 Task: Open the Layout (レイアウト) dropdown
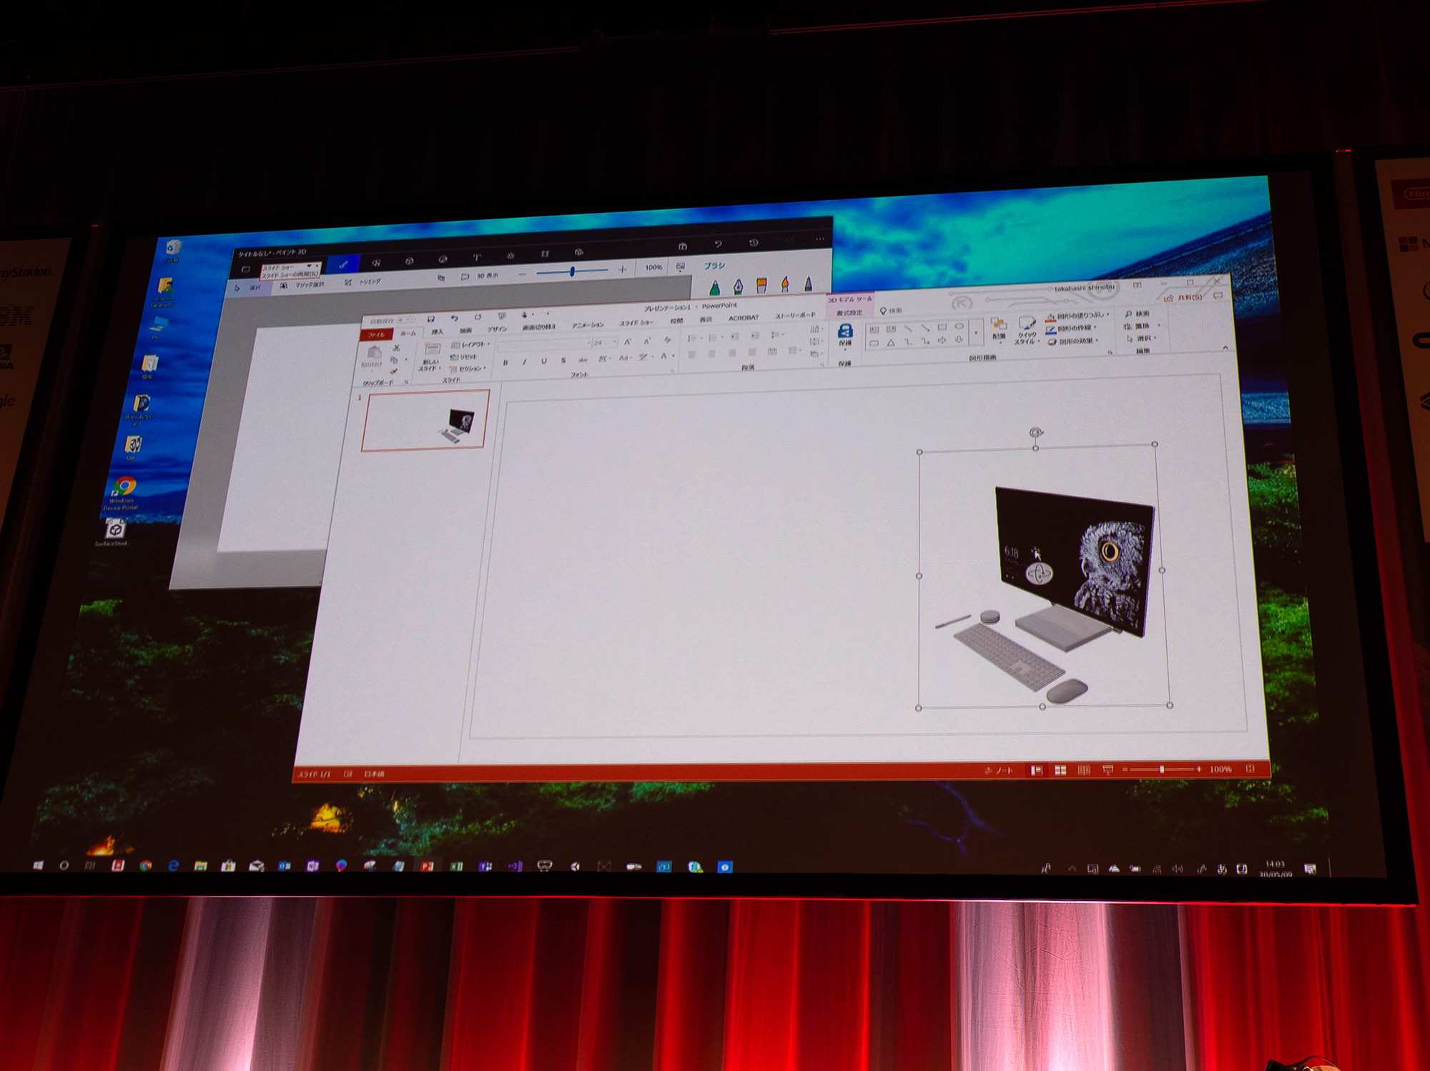point(470,344)
